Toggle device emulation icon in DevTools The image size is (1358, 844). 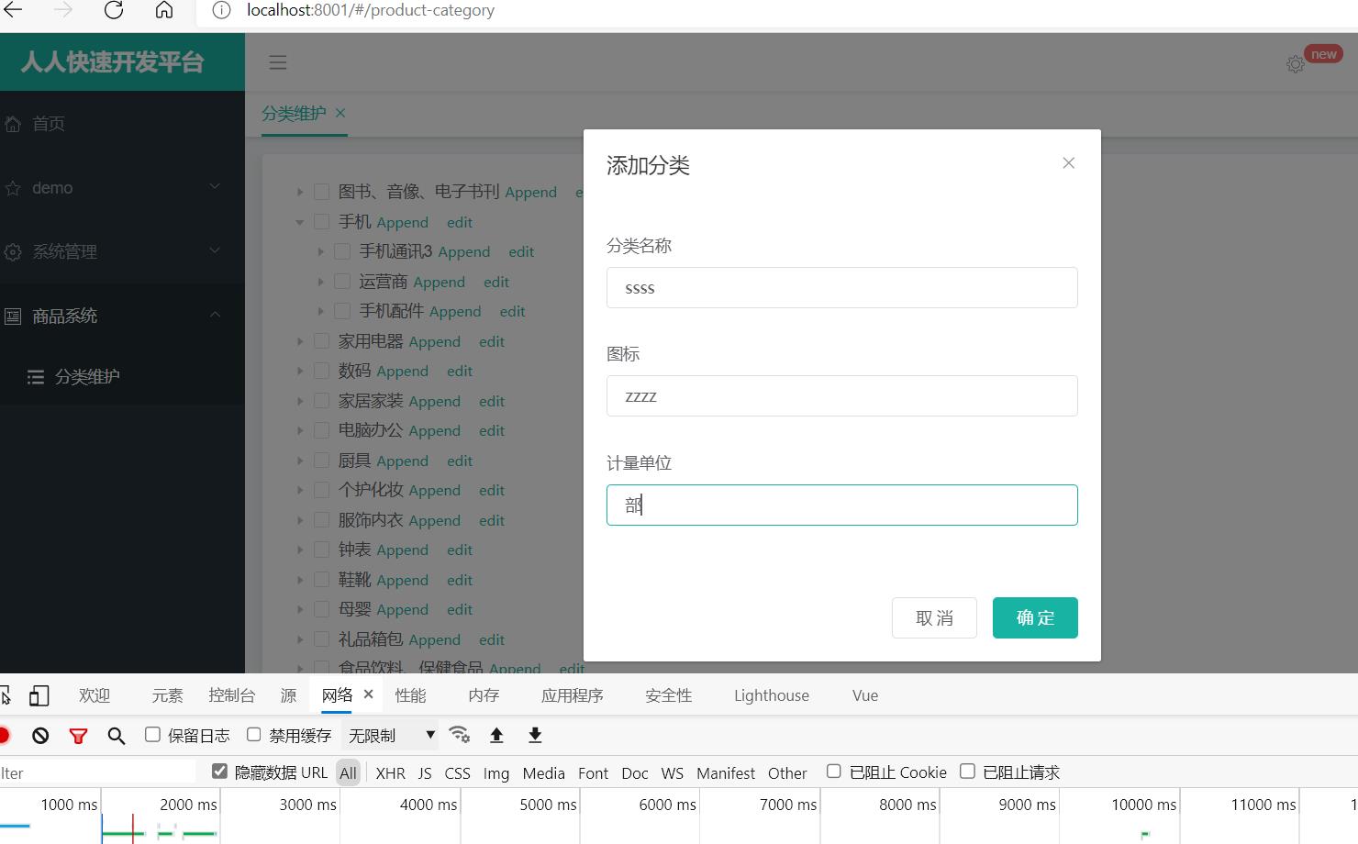click(x=39, y=695)
